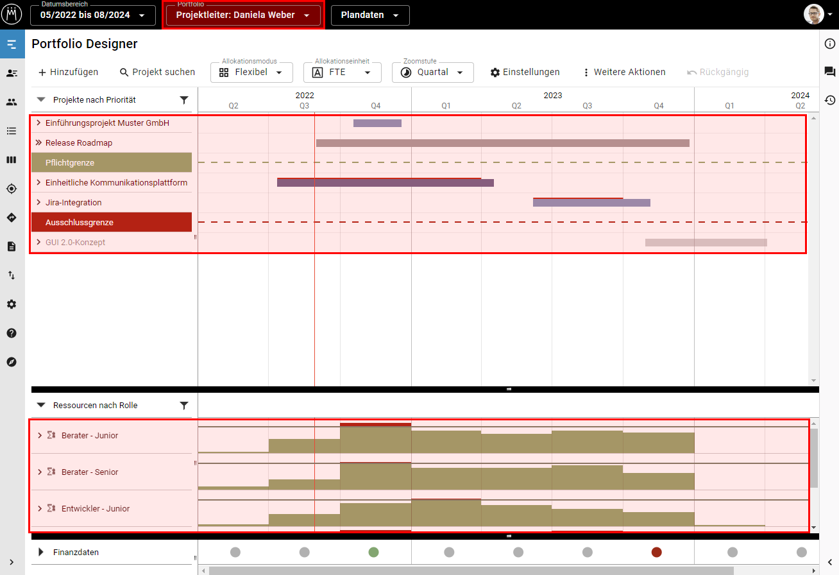Expand the Jira-Integration project row
Viewport: 839px width, 575px height.
[38, 203]
